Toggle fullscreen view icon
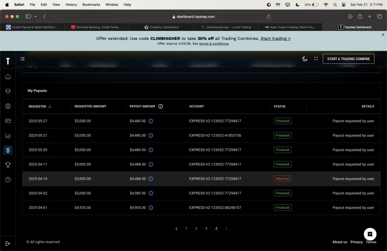Screen dimensions: 387x251 pyautogui.click(x=316, y=59)
